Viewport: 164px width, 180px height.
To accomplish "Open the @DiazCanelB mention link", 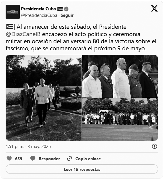I will (x=23, y=34).
